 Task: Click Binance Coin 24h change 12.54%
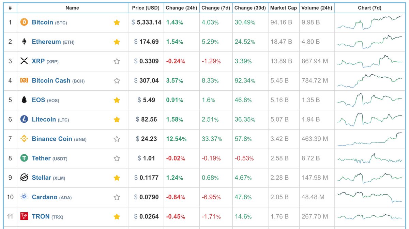click(x=176, y=139)
